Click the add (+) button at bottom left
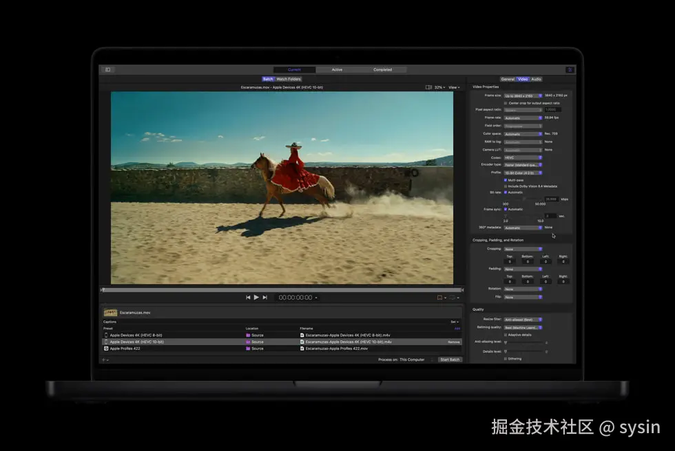The width and height of the screenshot is (675, 451). [x=104, y=360]
